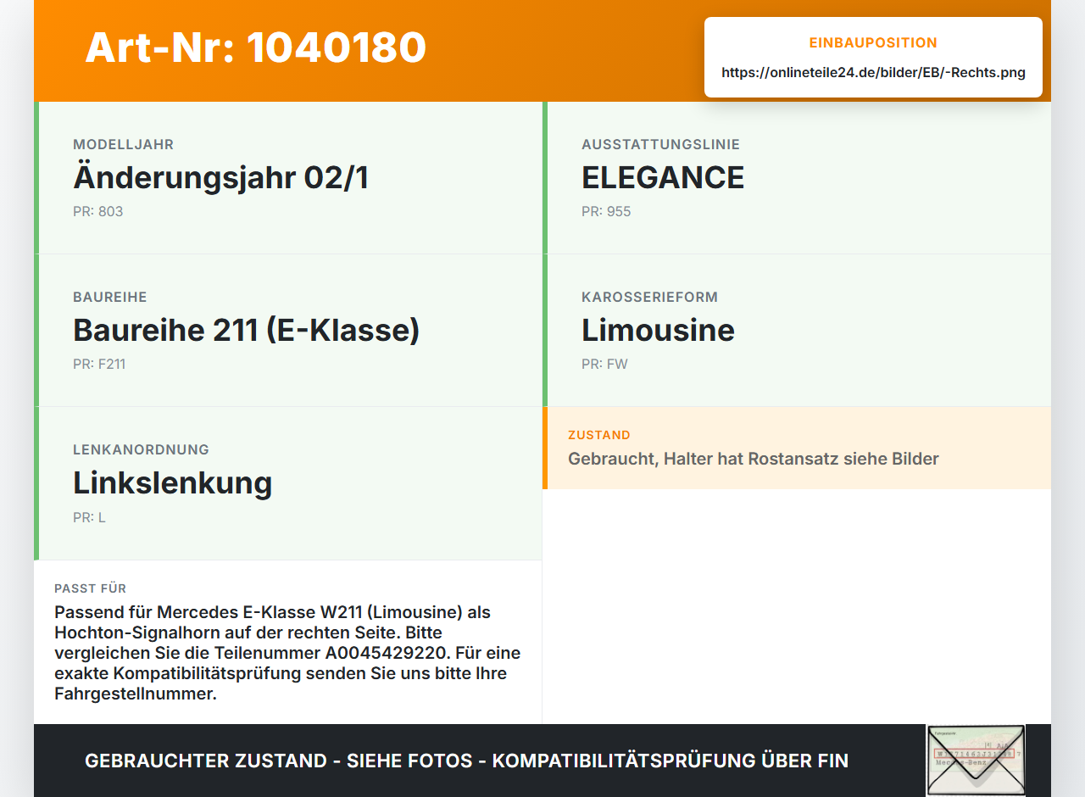
Task: Click the 'PR: 955' code
Action: coord(606,211)
